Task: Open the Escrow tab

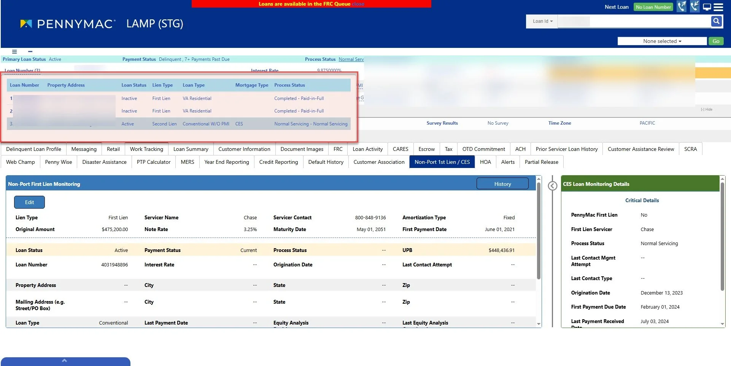Action: (x=426, y=149)
